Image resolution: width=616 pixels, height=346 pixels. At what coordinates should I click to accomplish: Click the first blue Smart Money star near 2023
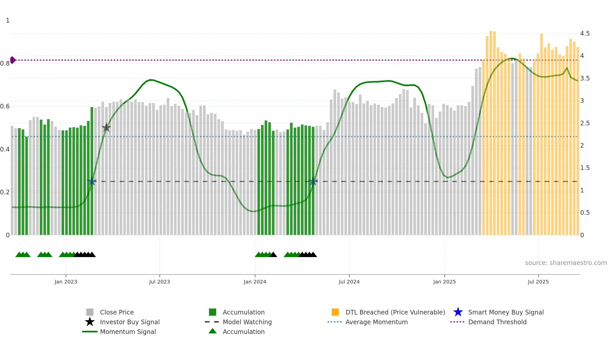(x=92, y=181)
